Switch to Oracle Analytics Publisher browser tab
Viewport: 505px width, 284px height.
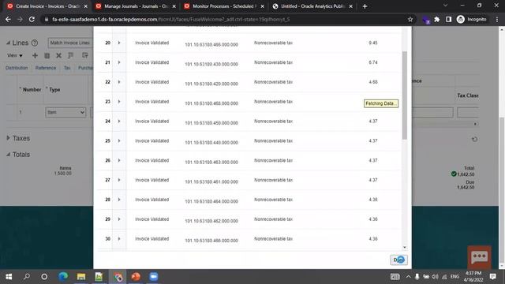pos(312,6)
